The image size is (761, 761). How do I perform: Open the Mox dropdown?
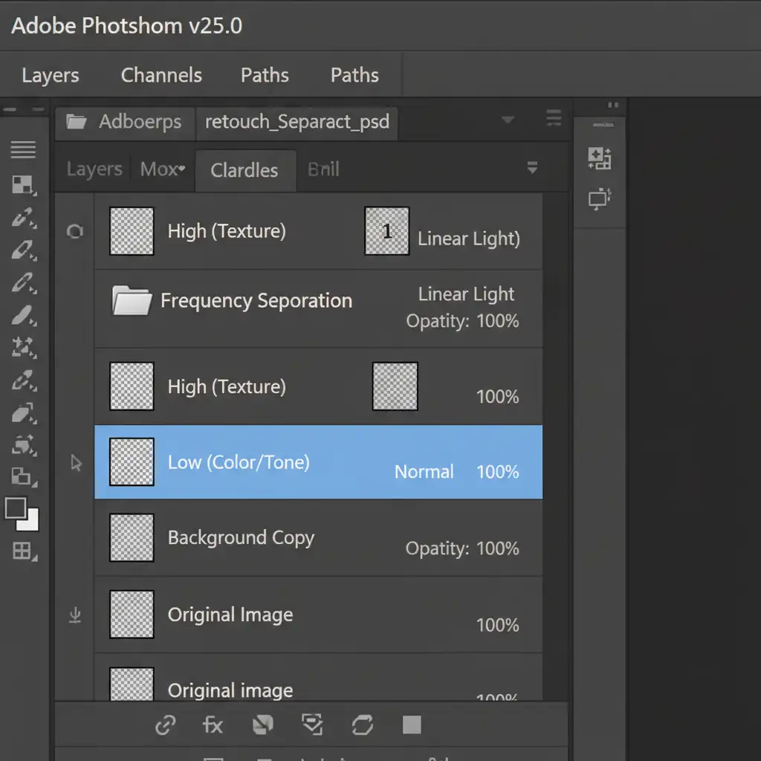162,169
